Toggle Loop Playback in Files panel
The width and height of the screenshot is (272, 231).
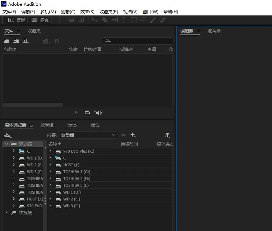87,112
